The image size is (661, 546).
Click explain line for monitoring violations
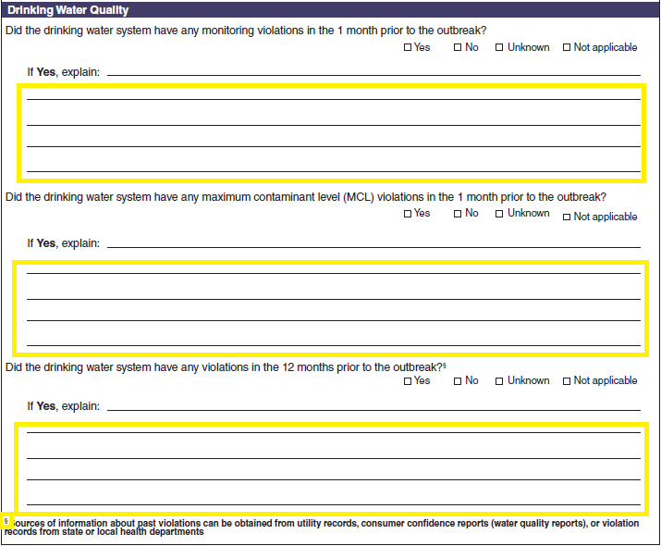click(373, 72)
